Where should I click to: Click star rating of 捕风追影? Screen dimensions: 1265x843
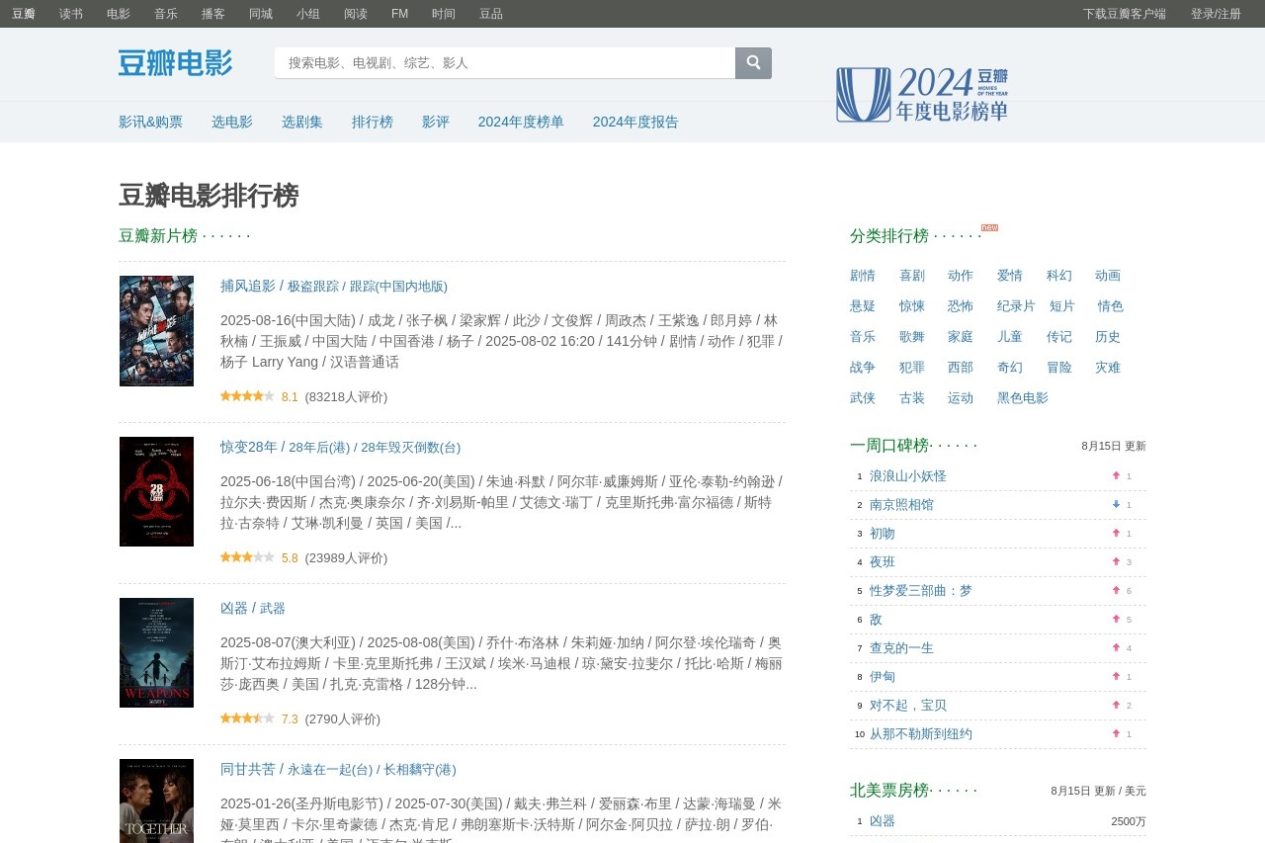[247, 396]
